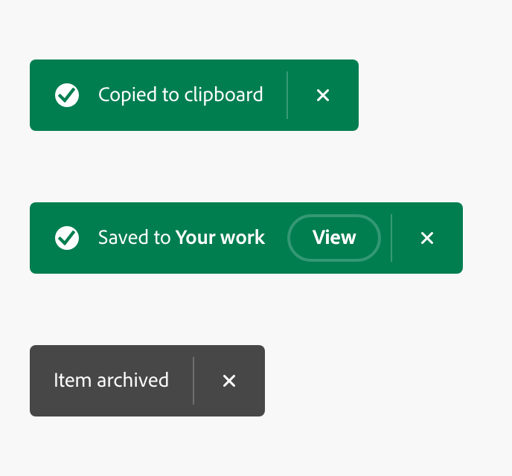Click the divider line in Copied toast

click(x=287, y=95)
